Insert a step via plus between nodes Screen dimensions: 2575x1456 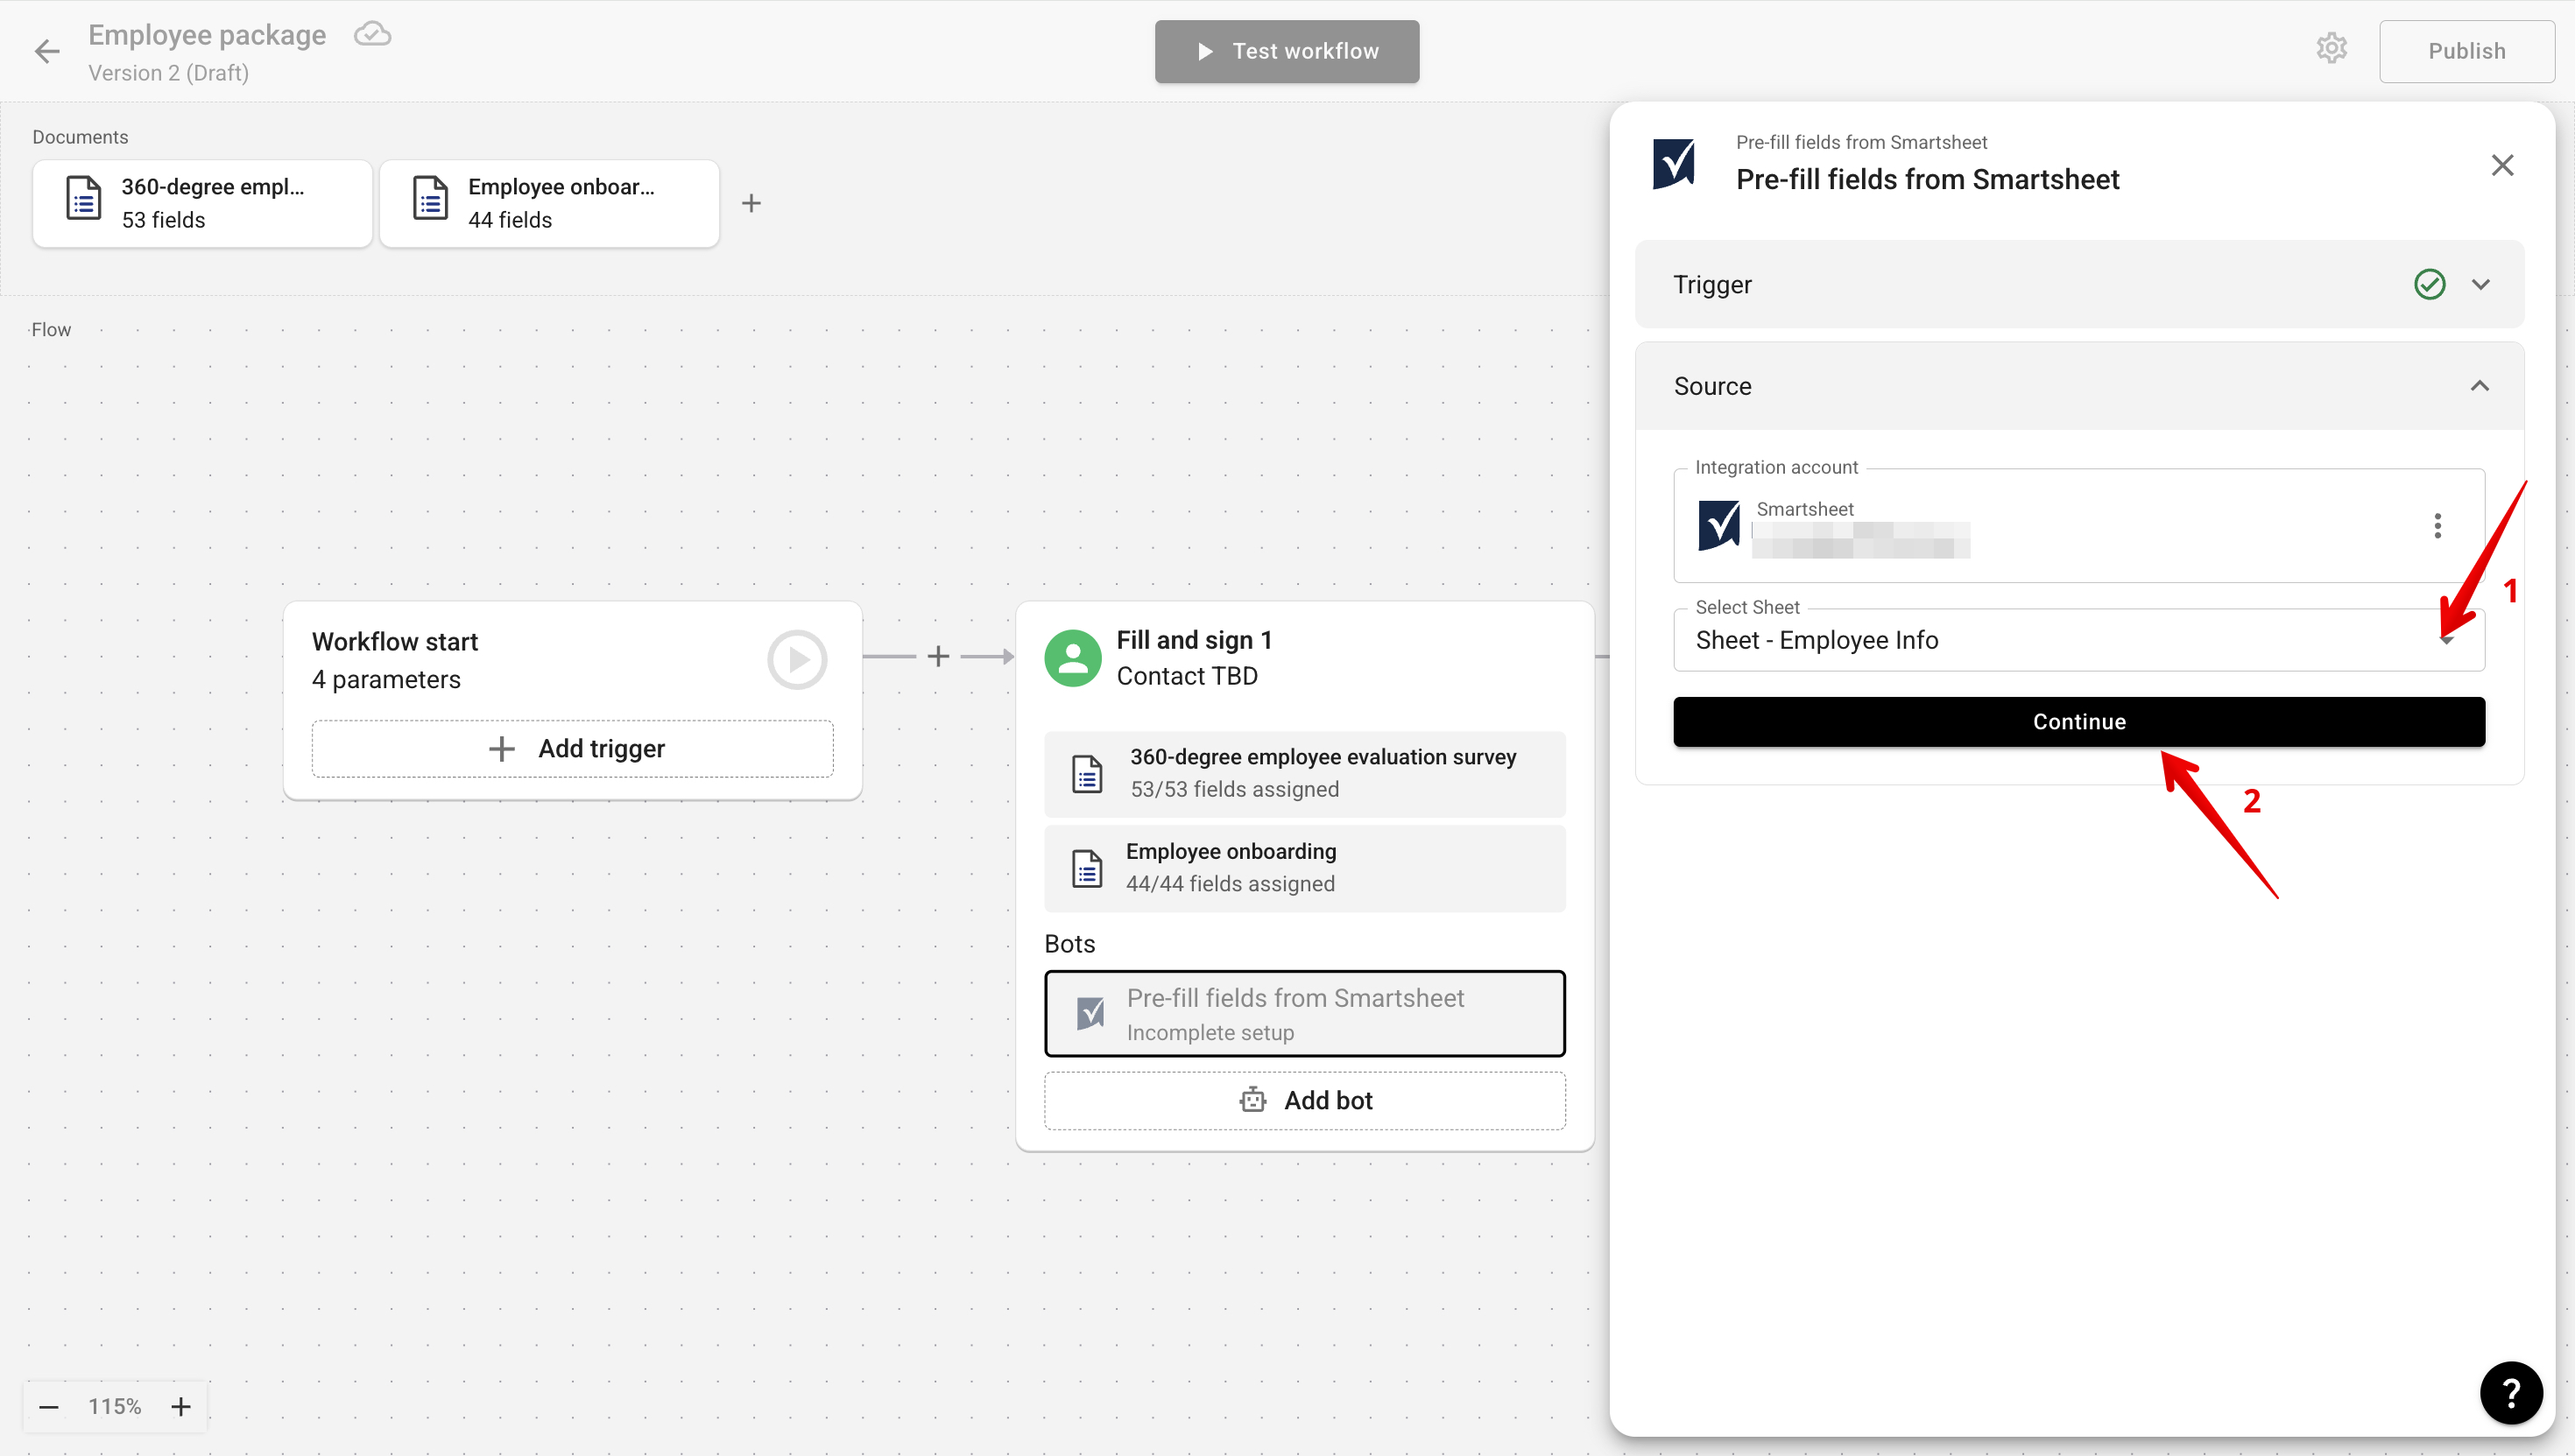point(938,657)
